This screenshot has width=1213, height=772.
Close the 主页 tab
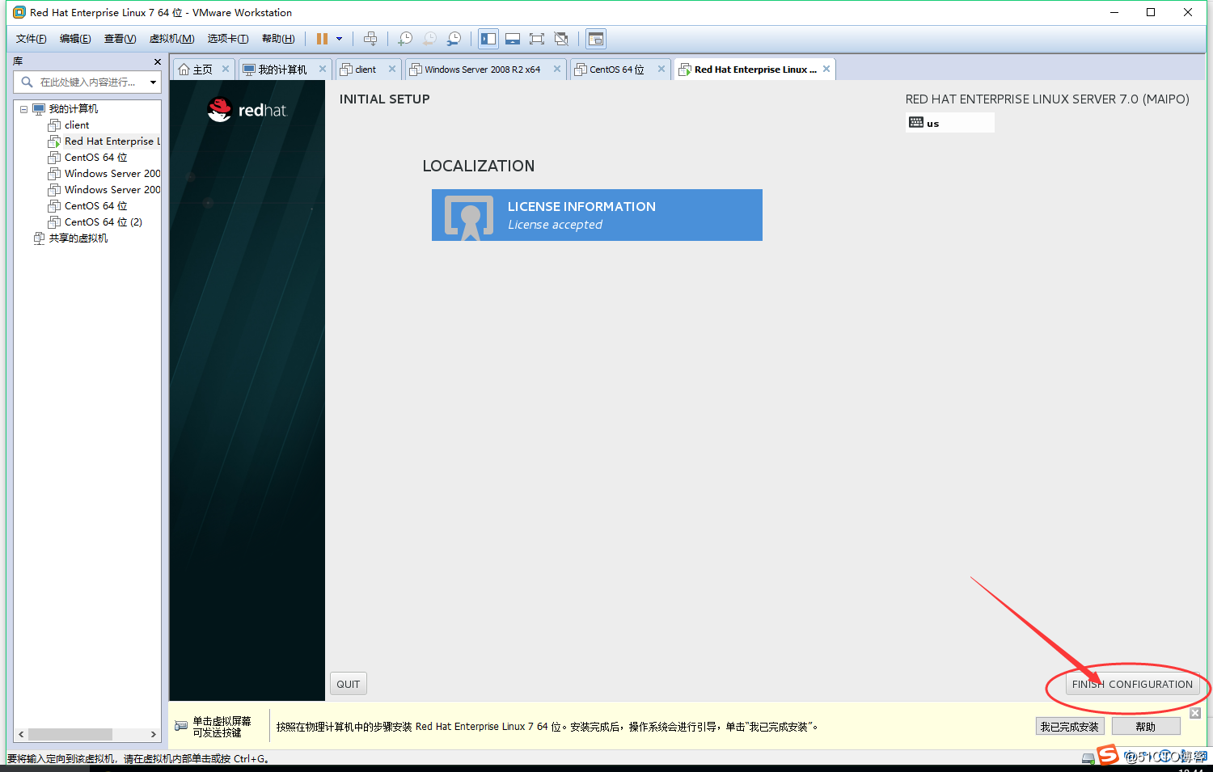(226, 69)
